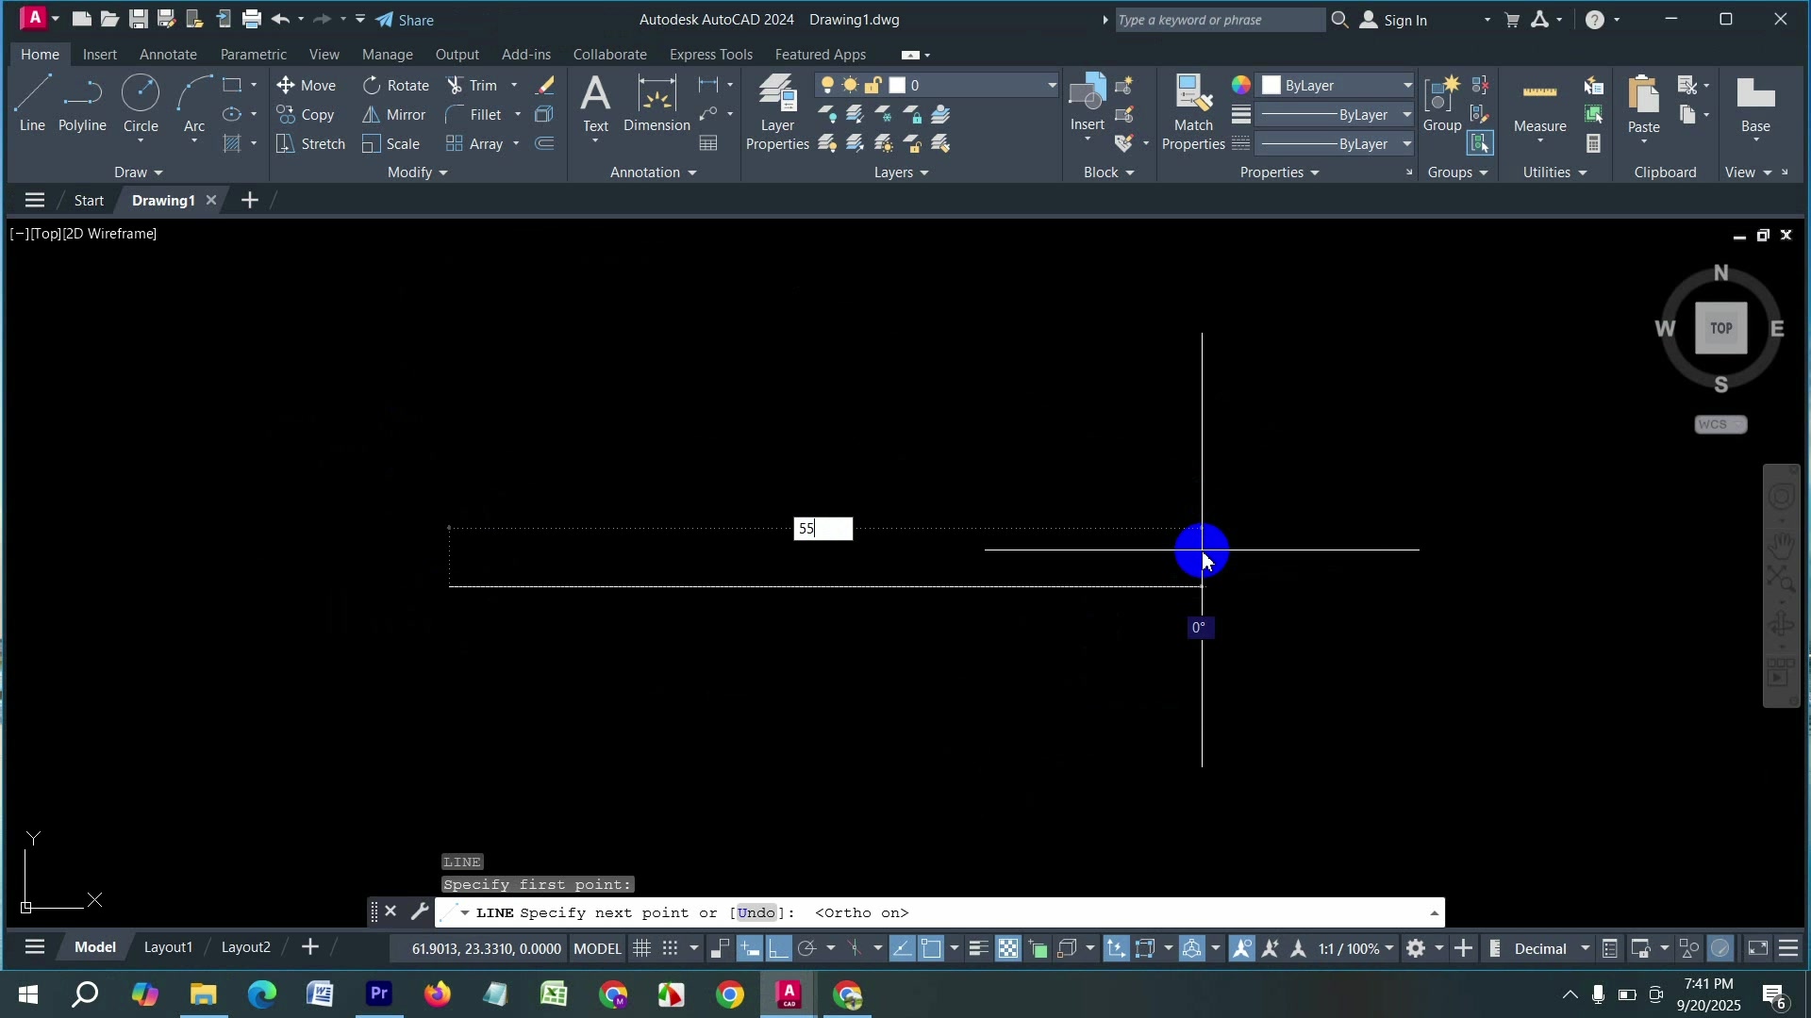1811x1018 pixels.
Task: Toggle Ortho mode in status bar
Action: (x=779, y=949)
